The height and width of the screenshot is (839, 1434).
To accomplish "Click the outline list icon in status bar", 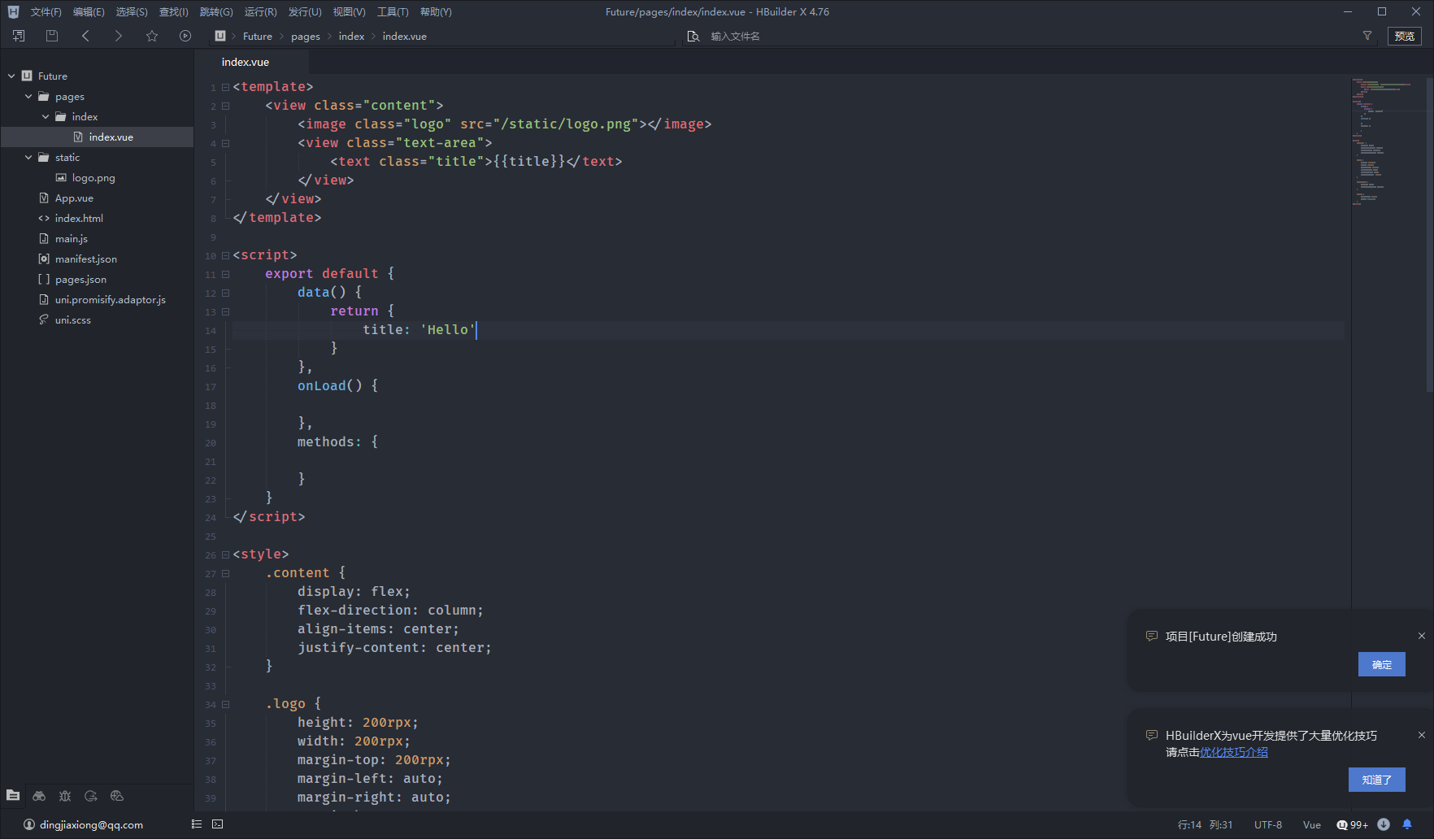I will click(197, 824).
